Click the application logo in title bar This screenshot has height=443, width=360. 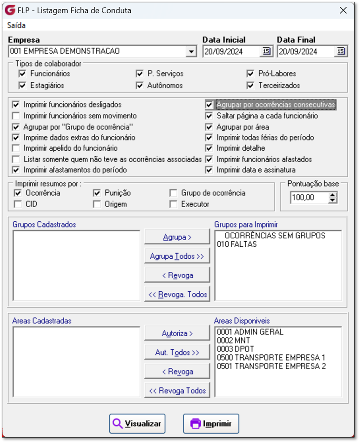pyautogui.click(x=10, y=10)
